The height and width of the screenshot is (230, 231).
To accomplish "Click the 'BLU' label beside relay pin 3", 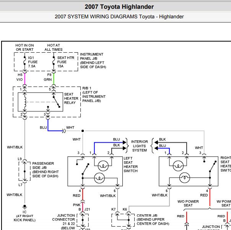I will tap(43, 127).
